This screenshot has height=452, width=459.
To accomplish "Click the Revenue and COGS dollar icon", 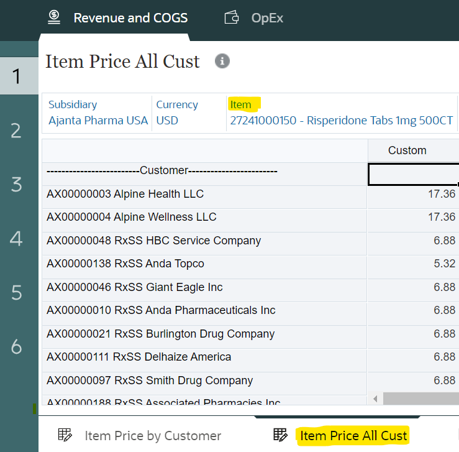I will point(54,17).
